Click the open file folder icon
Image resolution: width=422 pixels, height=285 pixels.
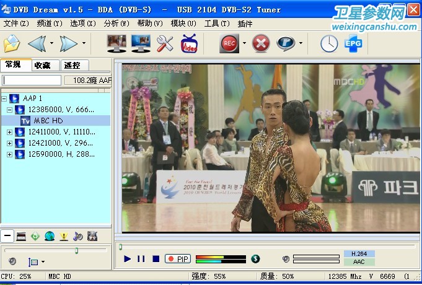point(11,44)
